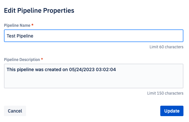Focus the Pipeline Description text area
Image resolution: width=189 pixels, height=122 pixels.
coord(94,76)
